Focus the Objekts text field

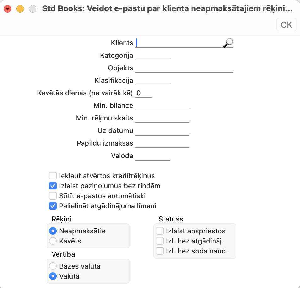tap(184, 68)
